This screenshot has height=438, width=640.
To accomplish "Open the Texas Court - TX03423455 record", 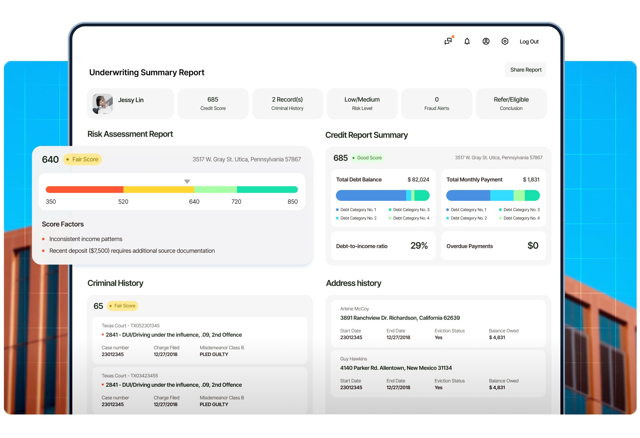I will pyautogui.click(x=200, y=391).
